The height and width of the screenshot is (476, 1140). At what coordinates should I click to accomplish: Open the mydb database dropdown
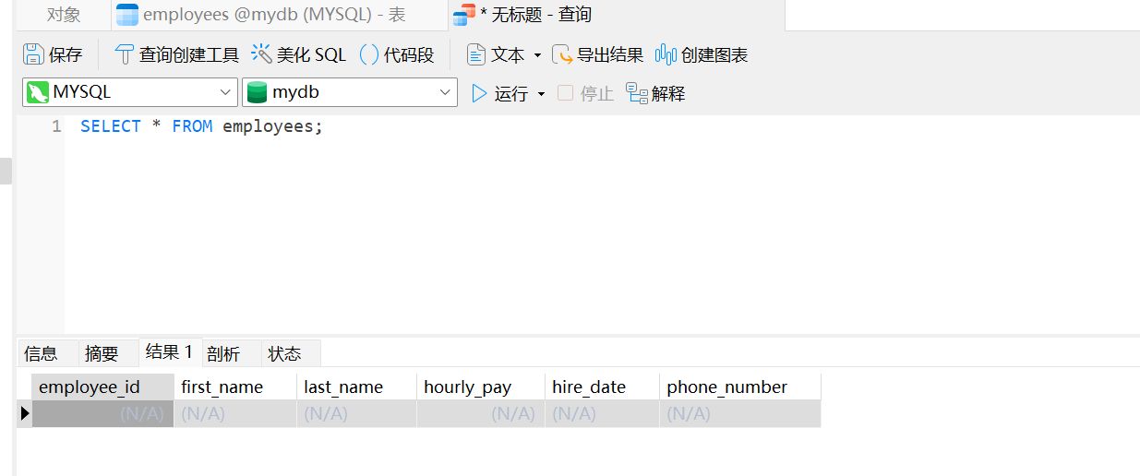pos(446,92)
